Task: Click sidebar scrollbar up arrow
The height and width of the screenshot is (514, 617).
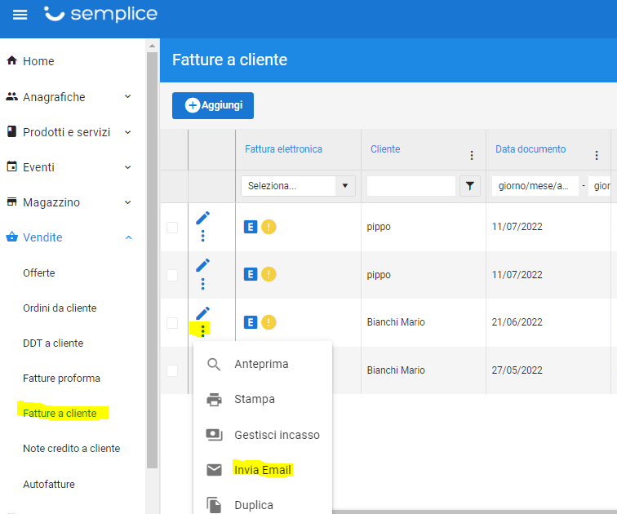Action: [x=152, y=46]
